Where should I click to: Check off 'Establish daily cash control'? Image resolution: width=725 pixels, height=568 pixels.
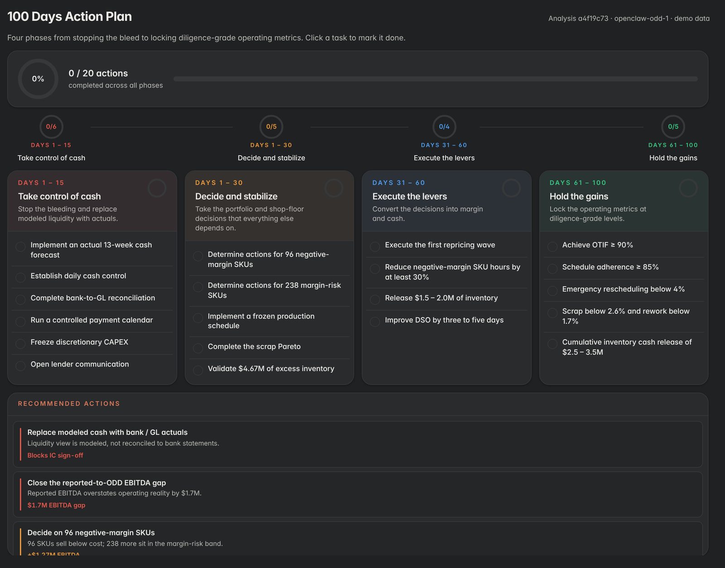coord(20,277)
